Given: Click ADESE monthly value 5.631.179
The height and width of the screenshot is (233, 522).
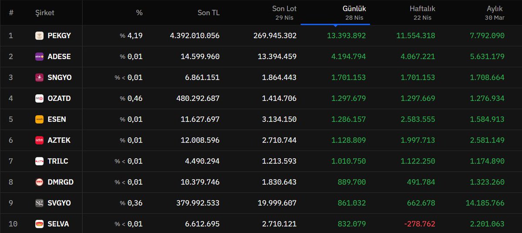Looking at the screenshot, I should click(487, 57).
